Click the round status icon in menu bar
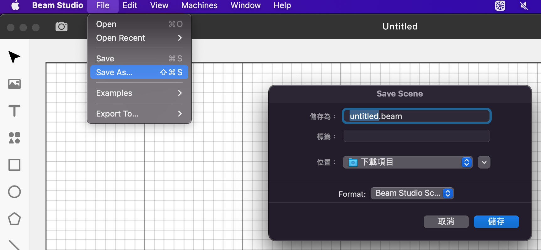 click(500, 5)
